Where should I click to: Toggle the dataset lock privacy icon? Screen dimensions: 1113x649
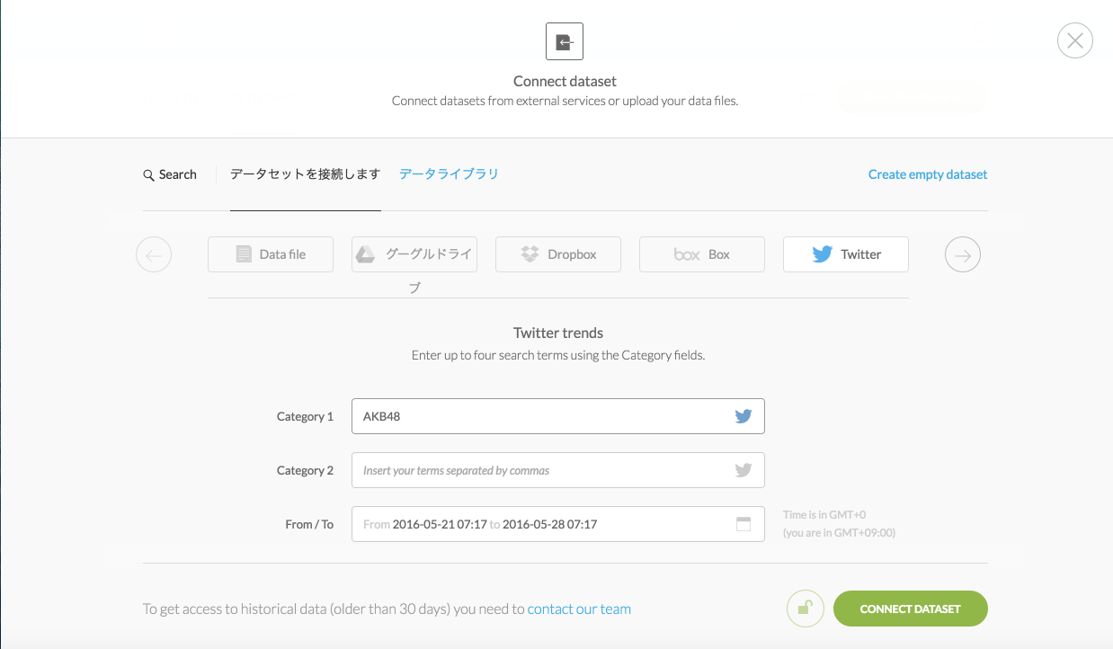[806, 609]
